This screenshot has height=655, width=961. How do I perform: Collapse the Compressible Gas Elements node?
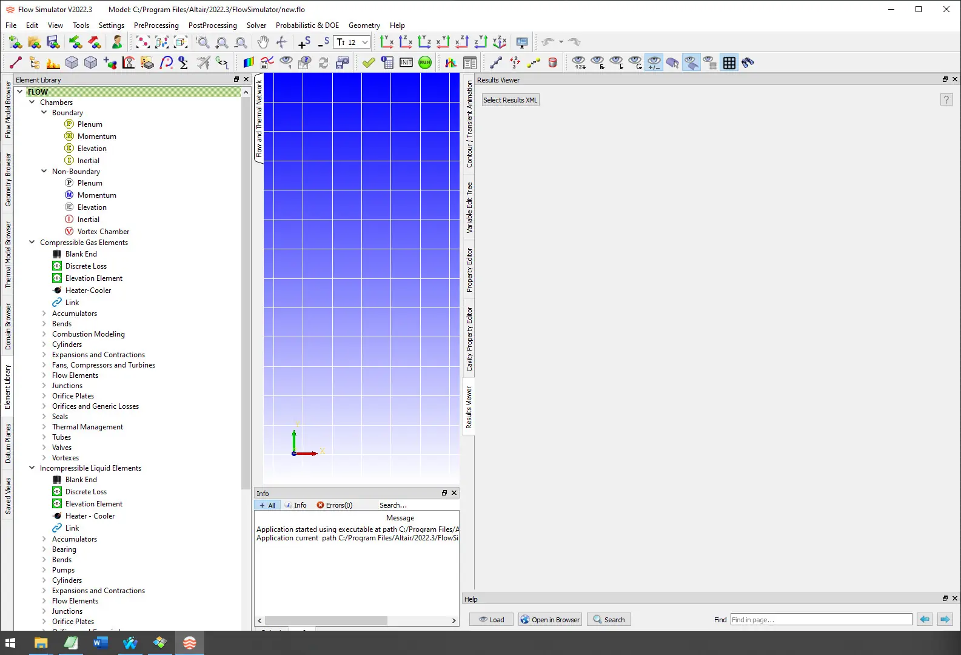32,243
